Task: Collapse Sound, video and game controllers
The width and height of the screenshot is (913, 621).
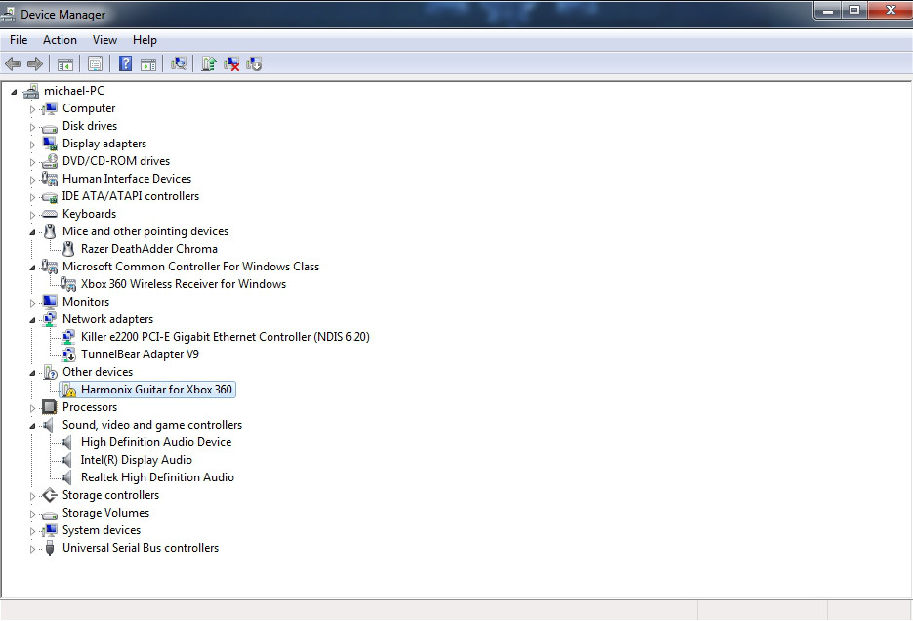Action: [x=32, y=426]
